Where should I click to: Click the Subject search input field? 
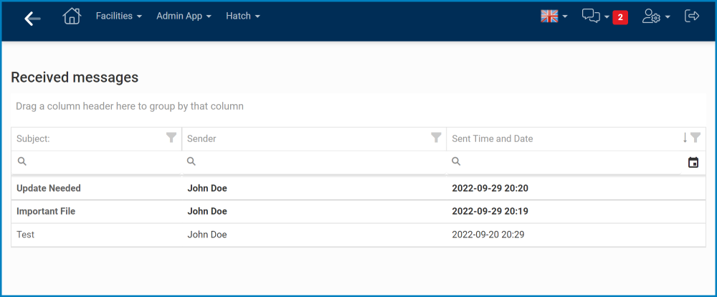(x=100, y=163)
